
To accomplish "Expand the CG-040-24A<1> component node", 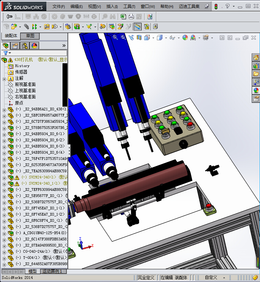I will (x=4, y=252).
